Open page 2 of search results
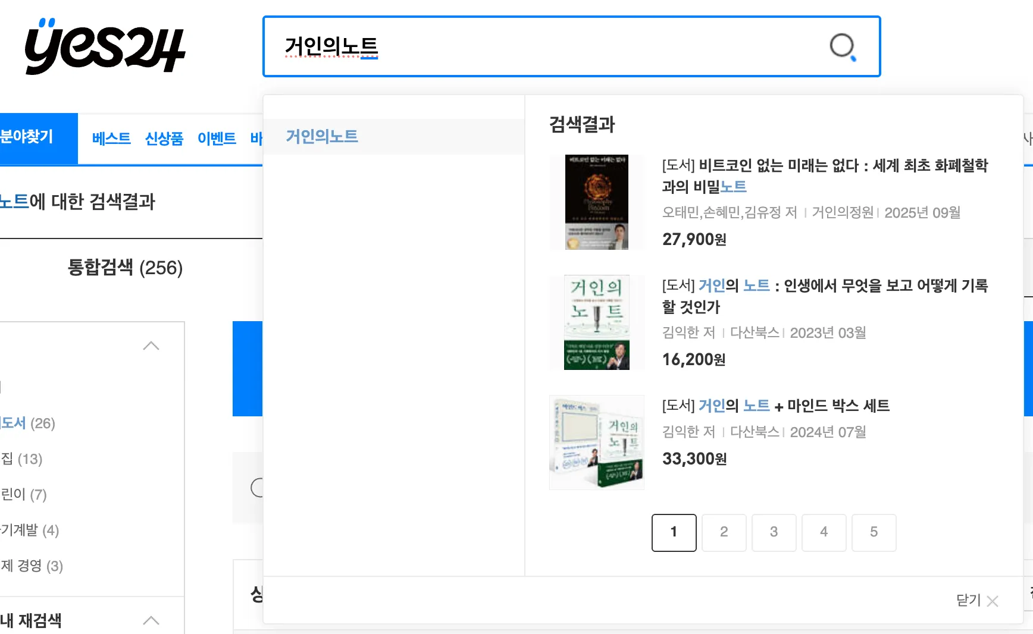This screenshot has width=1033, height=634. [x=724, y=533]
